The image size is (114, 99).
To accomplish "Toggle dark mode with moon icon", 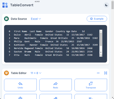I will click(x=106, y=5).
